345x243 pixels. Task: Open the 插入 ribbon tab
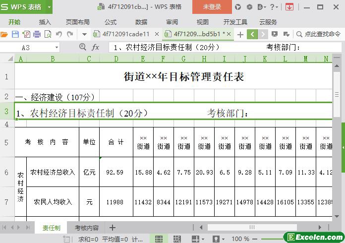point(45,22)
